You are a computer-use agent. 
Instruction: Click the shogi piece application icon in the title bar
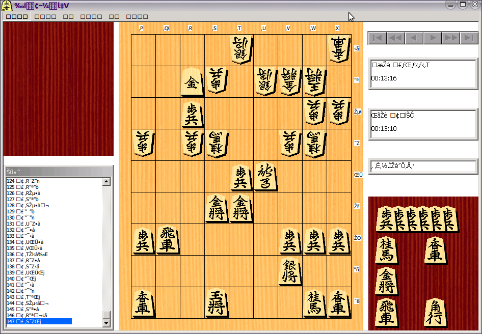click(x=7, y=6)
